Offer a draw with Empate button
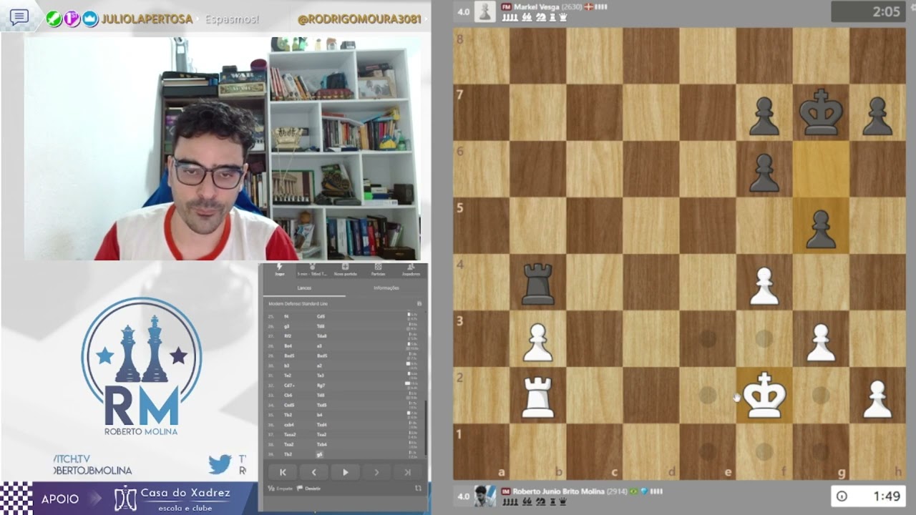Viewport: 916px width, 515px height. click(281, 489)
